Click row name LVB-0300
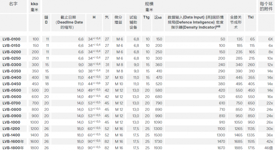 tap(12, 64)
